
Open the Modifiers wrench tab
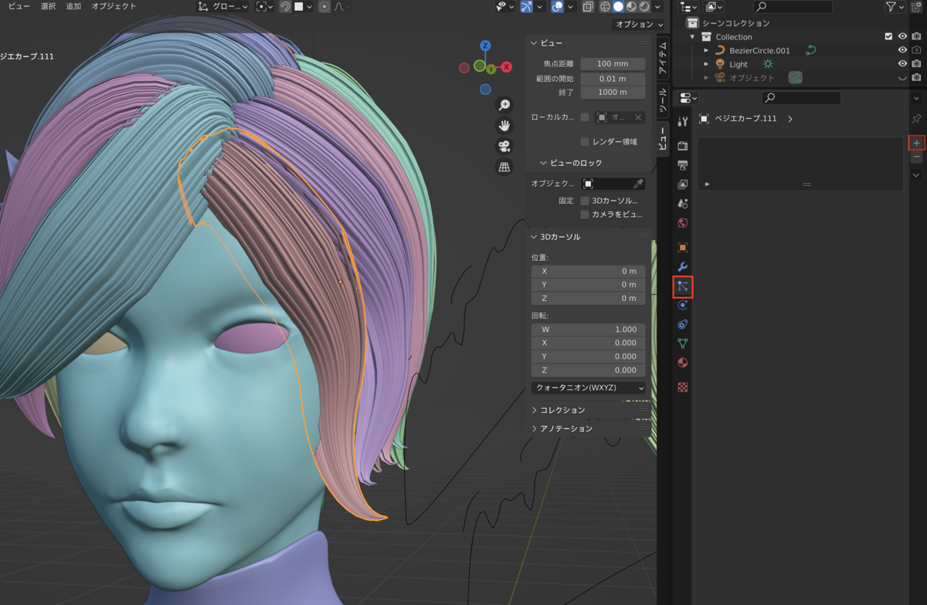(x=682, y=267)
